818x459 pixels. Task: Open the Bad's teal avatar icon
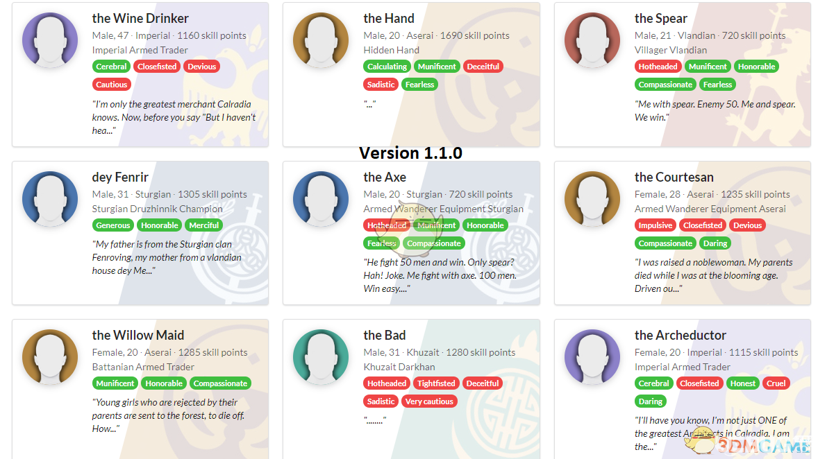(321, 357)
